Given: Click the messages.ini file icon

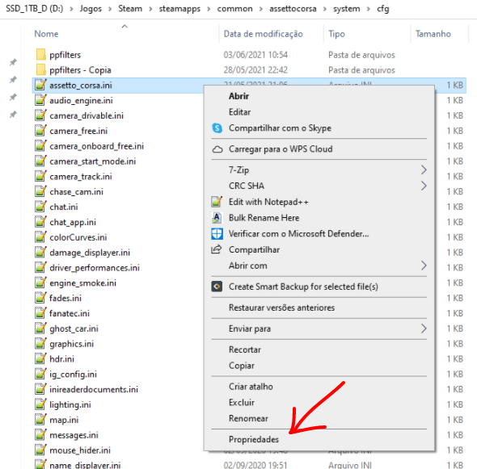Looking at the screenshot, I should click(x=40, y=435).
